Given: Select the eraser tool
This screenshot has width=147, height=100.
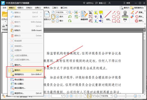Looking at the screenshot, I should pyautogui.click(x=132, y=17).
